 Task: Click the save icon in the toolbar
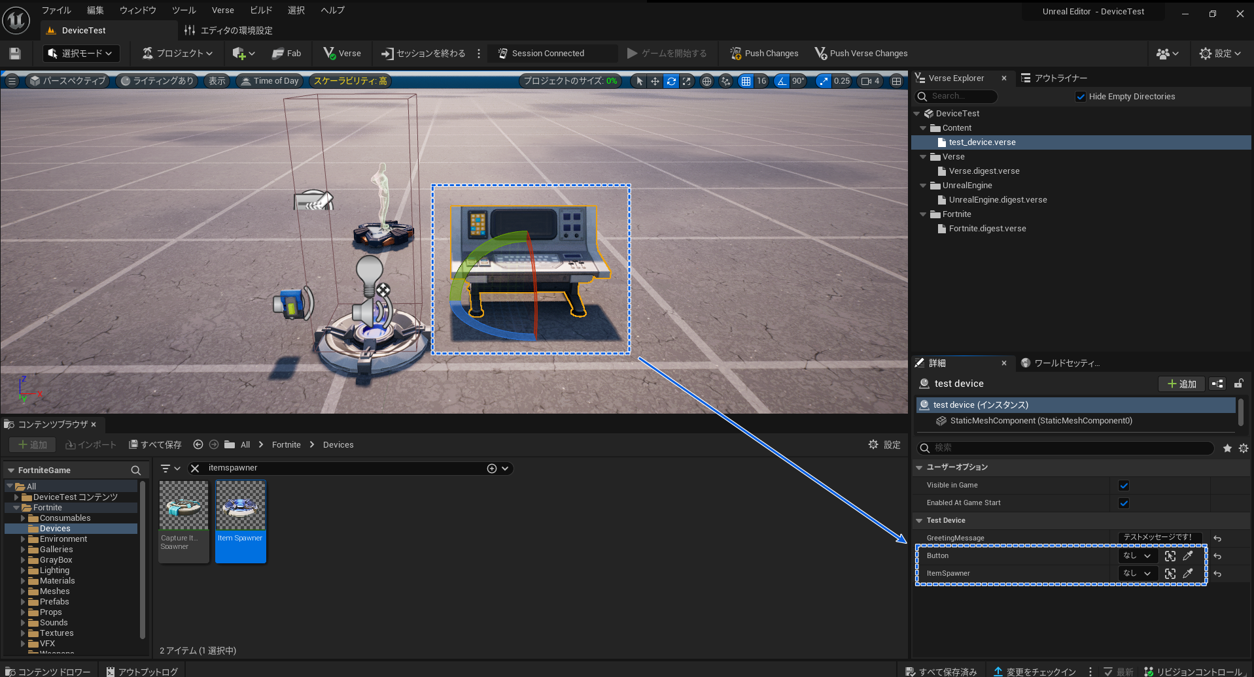pyautogui.click(x=14, y=53)
